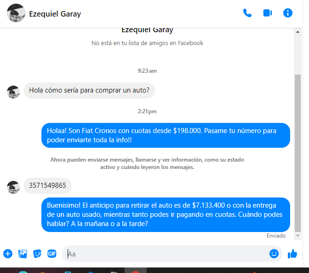Click the Fiat Cronos cuotas message
The width and height of the screenshot is (309, 273).
click(x=166, y=135)
